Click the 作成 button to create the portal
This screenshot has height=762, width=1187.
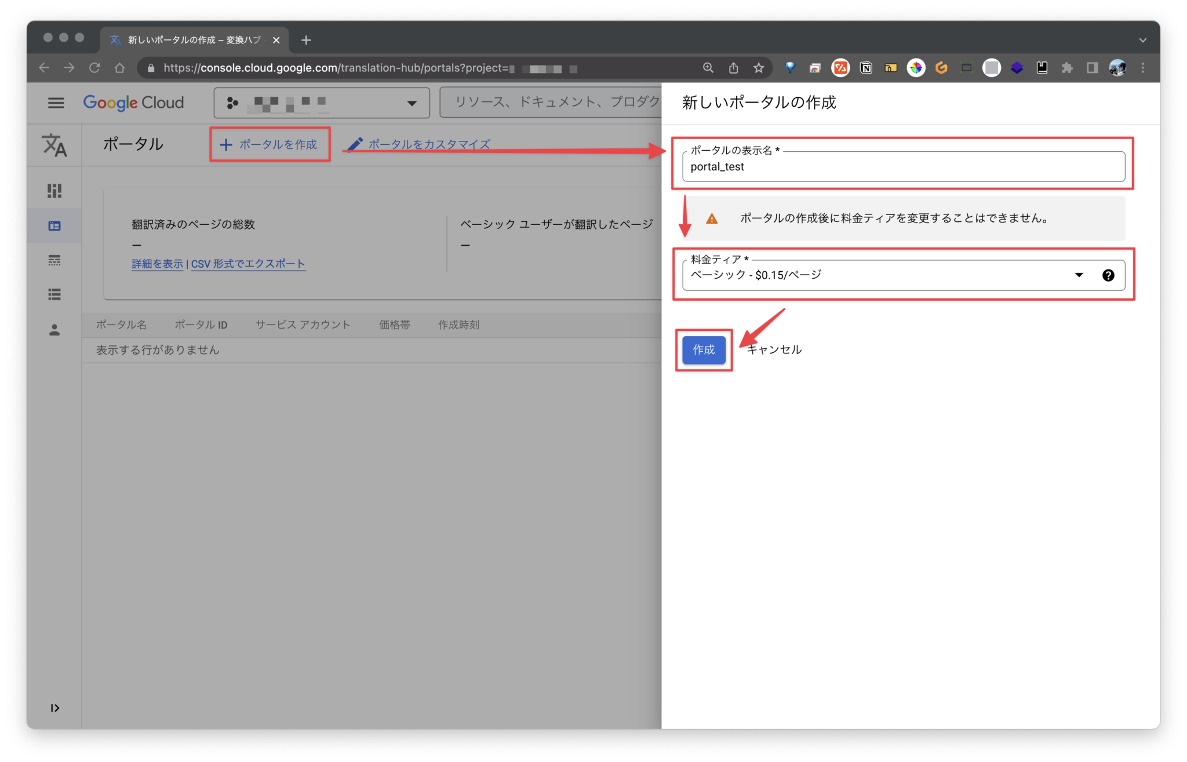tap(703, 350)
